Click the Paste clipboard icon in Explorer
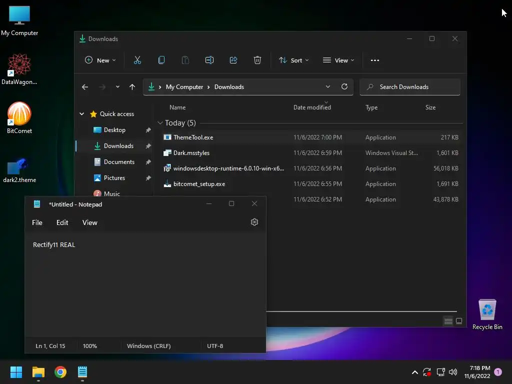512x384 pixels. pos(185,60)
